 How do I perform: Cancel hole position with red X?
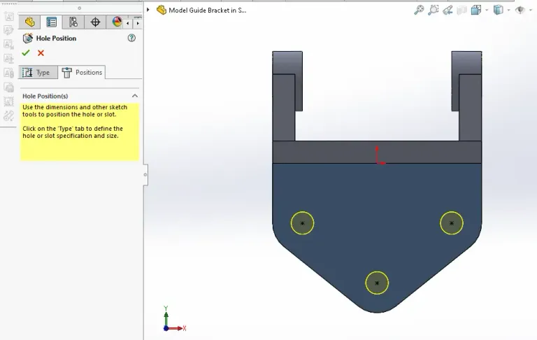pyautogui.click(x=41, y=53)
